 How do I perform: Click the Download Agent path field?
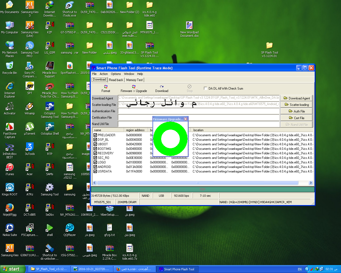coord(199,98)
